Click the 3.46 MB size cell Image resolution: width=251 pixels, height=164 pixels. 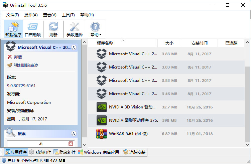pos(169,94)
